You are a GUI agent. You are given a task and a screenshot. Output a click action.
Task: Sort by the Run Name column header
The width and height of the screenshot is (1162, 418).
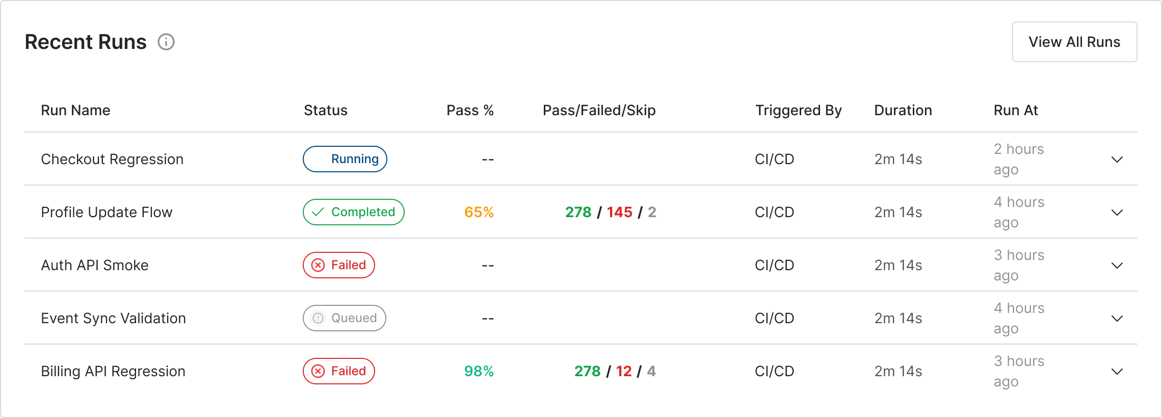(x=75, y=110)
